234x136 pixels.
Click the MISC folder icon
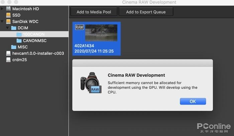click(14, 47)
